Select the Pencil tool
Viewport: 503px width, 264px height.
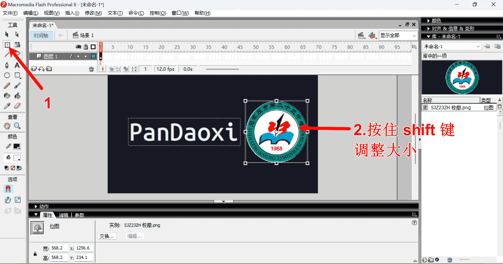(x=7, y=86)
